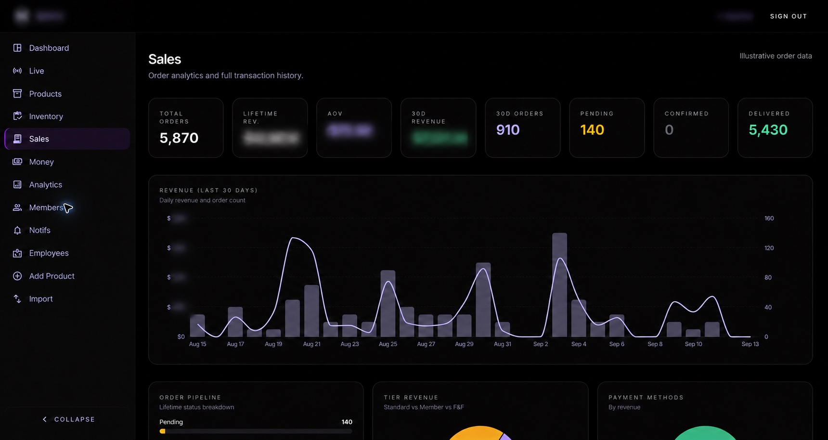The height and width of the screenshot is (440, 828).
Task: Click the Live broadcast icon
Action: 17,71
